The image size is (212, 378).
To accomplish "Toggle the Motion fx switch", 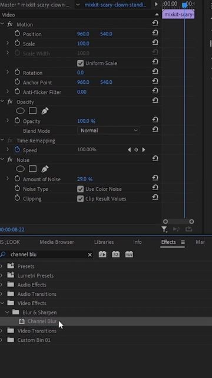I will pos(10,24).
